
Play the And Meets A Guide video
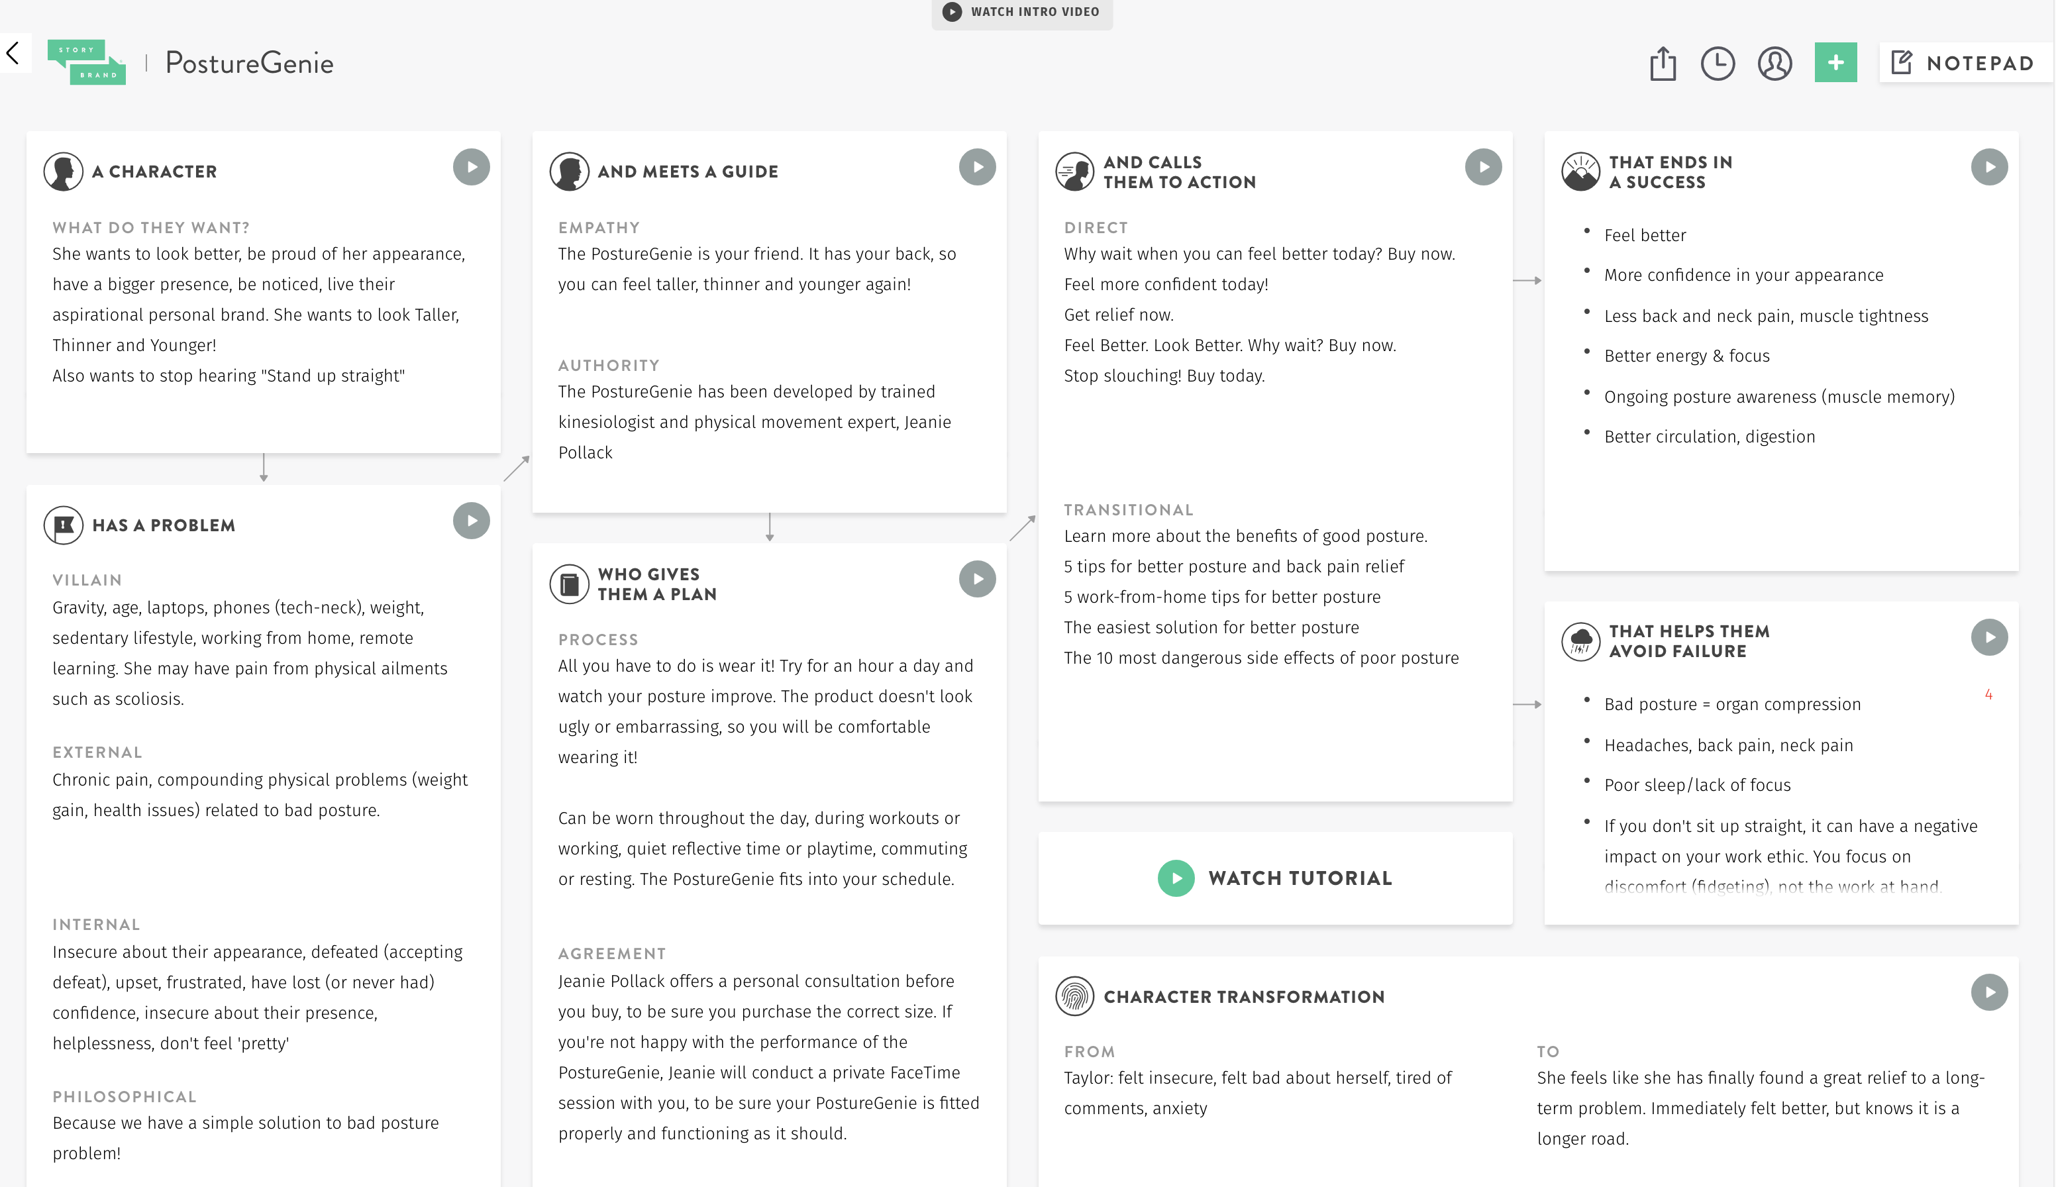976,167
